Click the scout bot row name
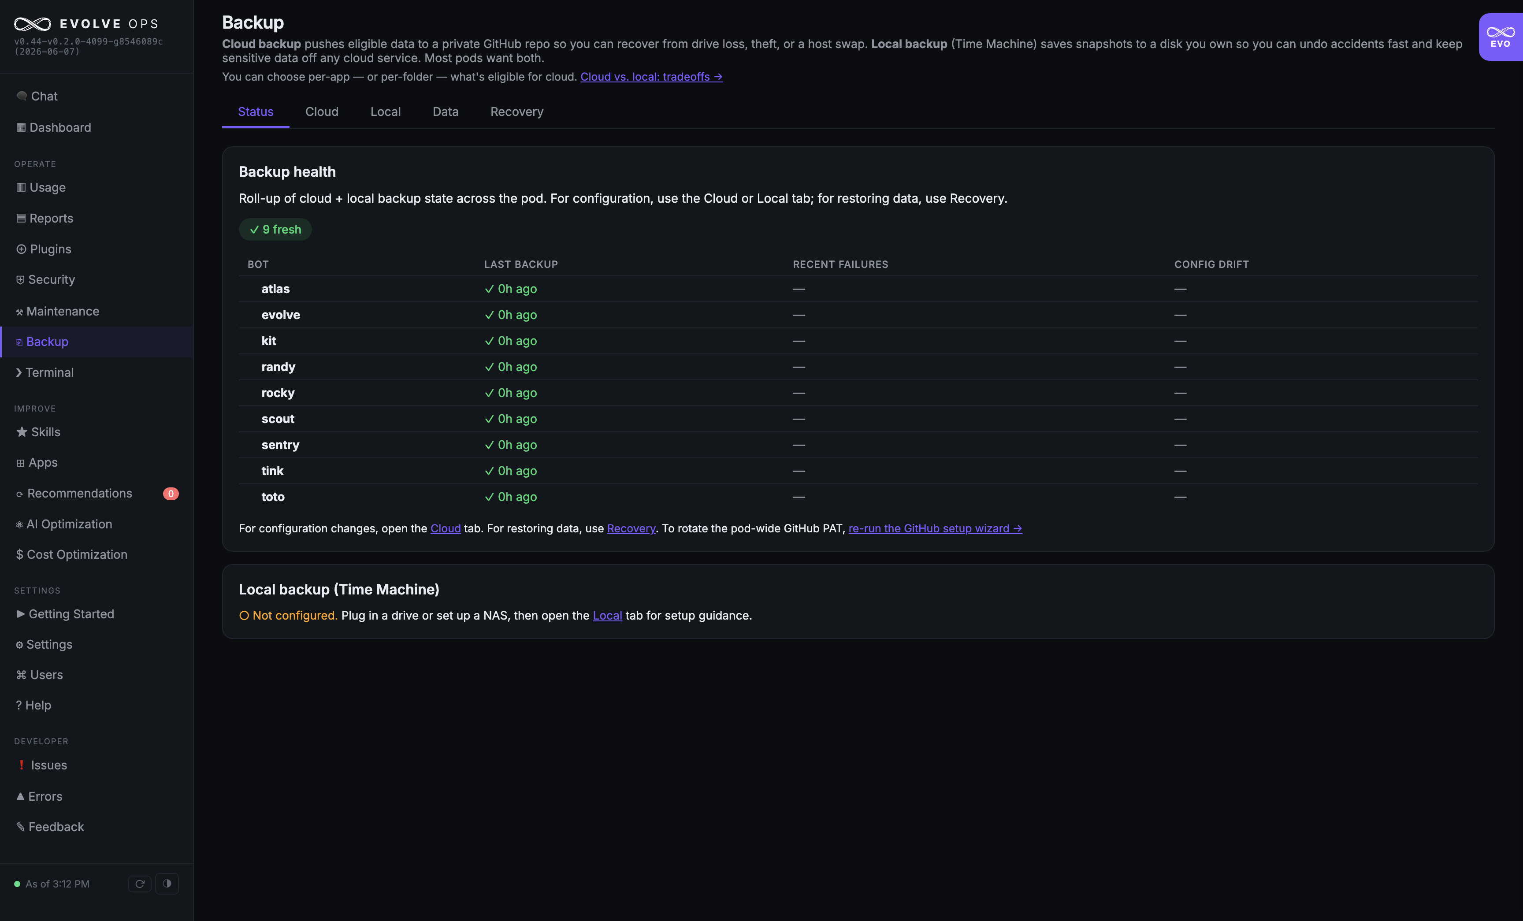1523x921 pixels. click(278, 419)
